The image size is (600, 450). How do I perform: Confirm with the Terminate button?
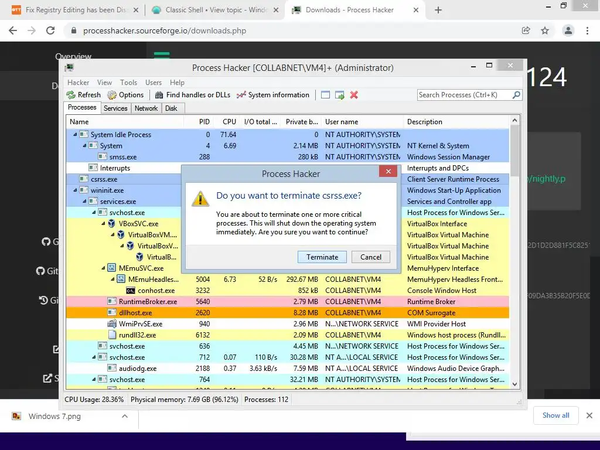coord(322,257)
